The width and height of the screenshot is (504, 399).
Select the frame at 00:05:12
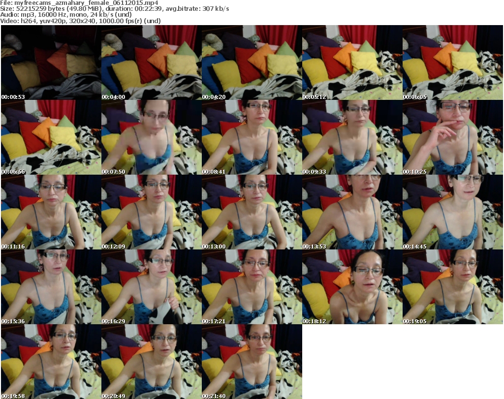coord(351,62)
